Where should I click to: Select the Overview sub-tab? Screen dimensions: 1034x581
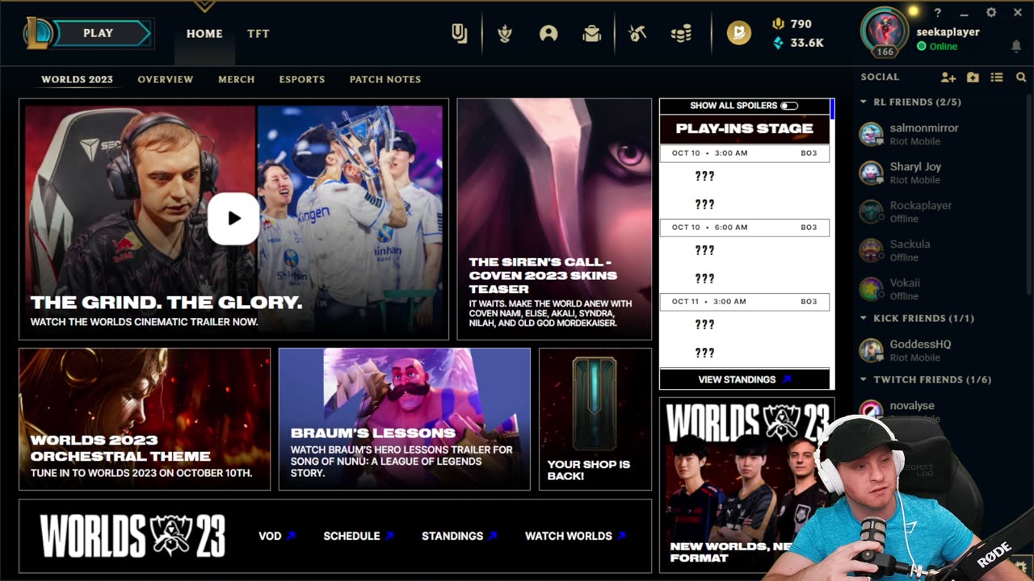[x=166, y=79]
